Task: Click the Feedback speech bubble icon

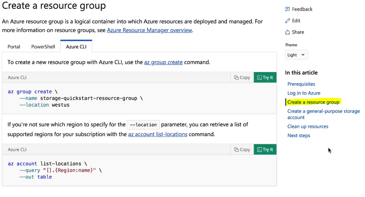Action: (x=287, y=9)
